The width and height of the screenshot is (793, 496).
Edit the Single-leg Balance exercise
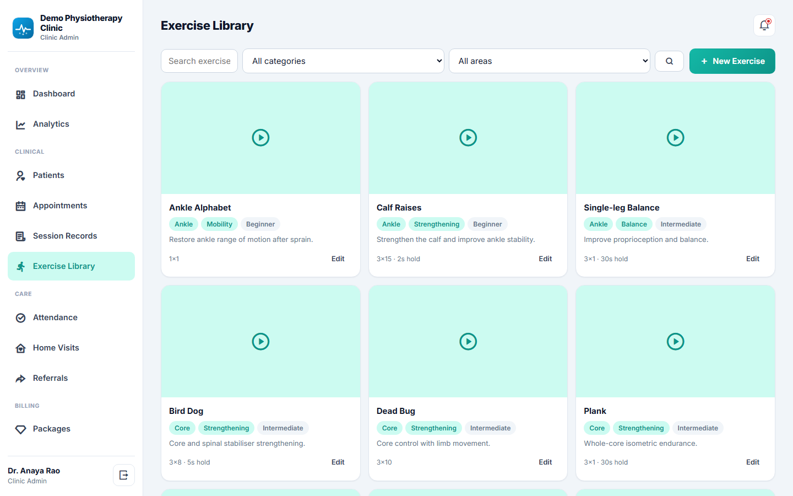point(753,259)
